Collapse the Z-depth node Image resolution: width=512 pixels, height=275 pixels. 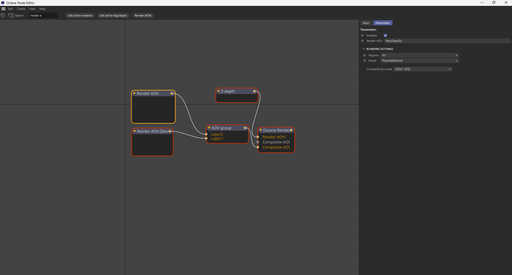(218, 91)
